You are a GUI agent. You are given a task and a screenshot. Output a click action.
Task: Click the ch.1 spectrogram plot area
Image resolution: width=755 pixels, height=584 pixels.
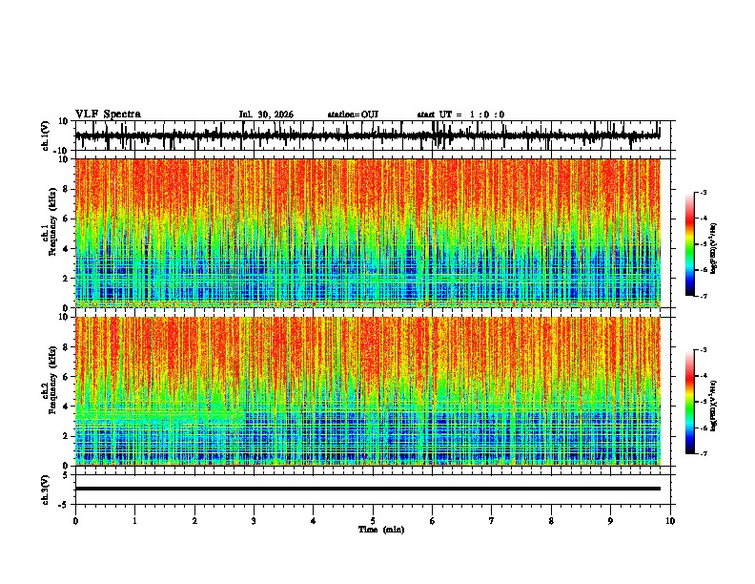(368, 233)
